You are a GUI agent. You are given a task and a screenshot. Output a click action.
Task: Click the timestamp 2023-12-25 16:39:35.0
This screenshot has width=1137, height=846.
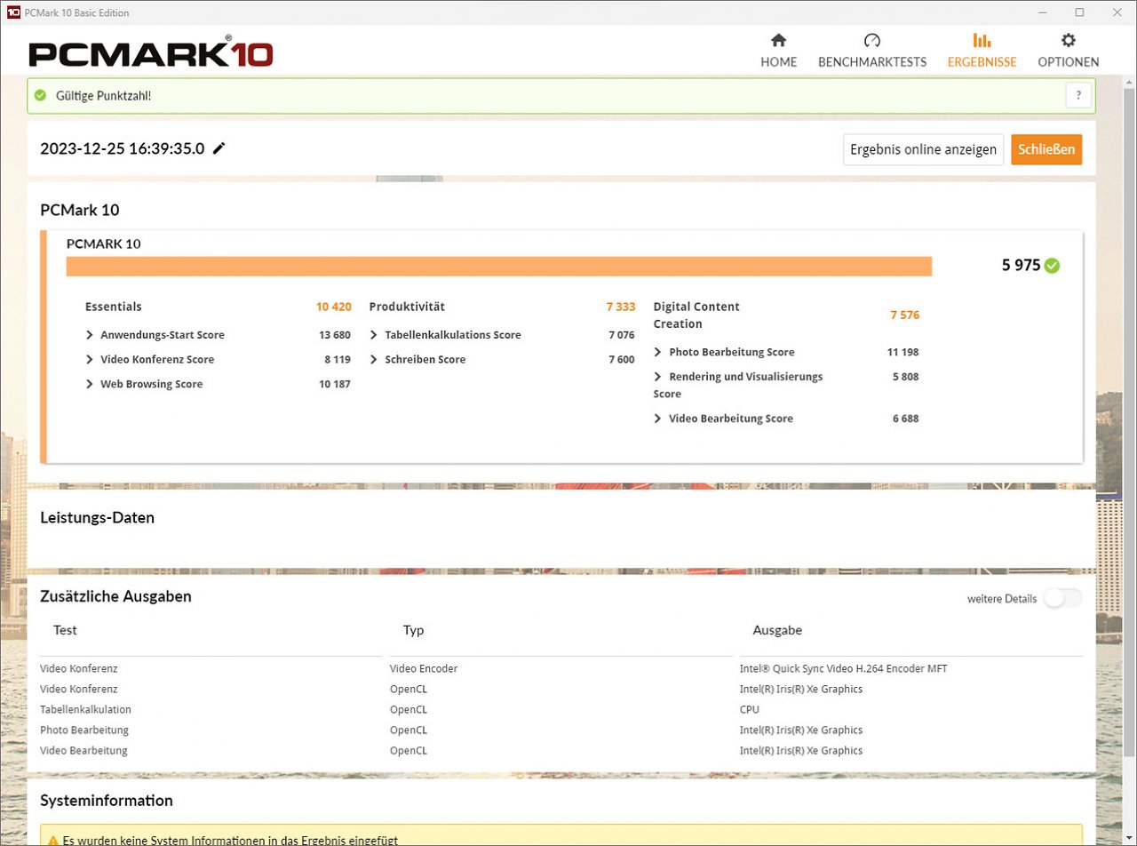(x=122, y=148)
